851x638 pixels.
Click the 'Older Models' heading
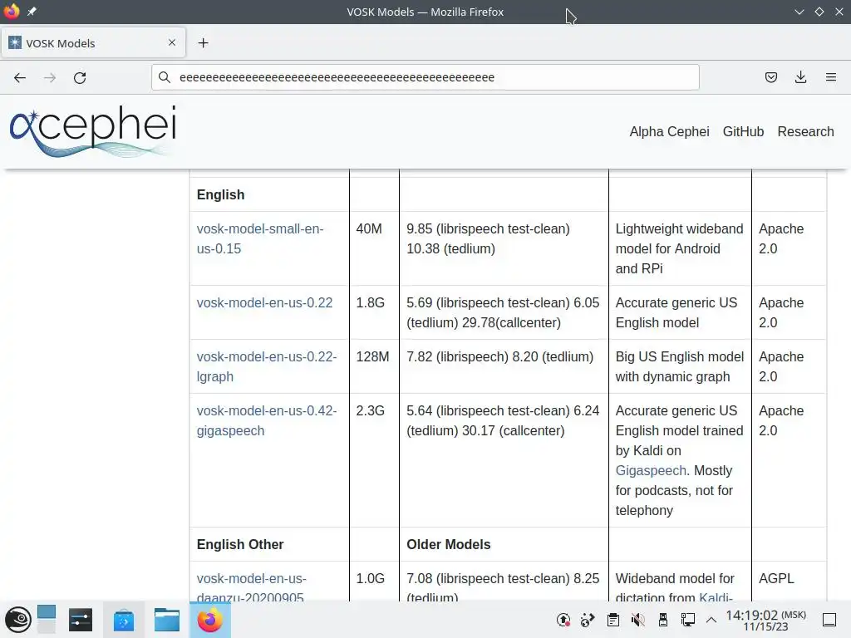tap(448, 544)
